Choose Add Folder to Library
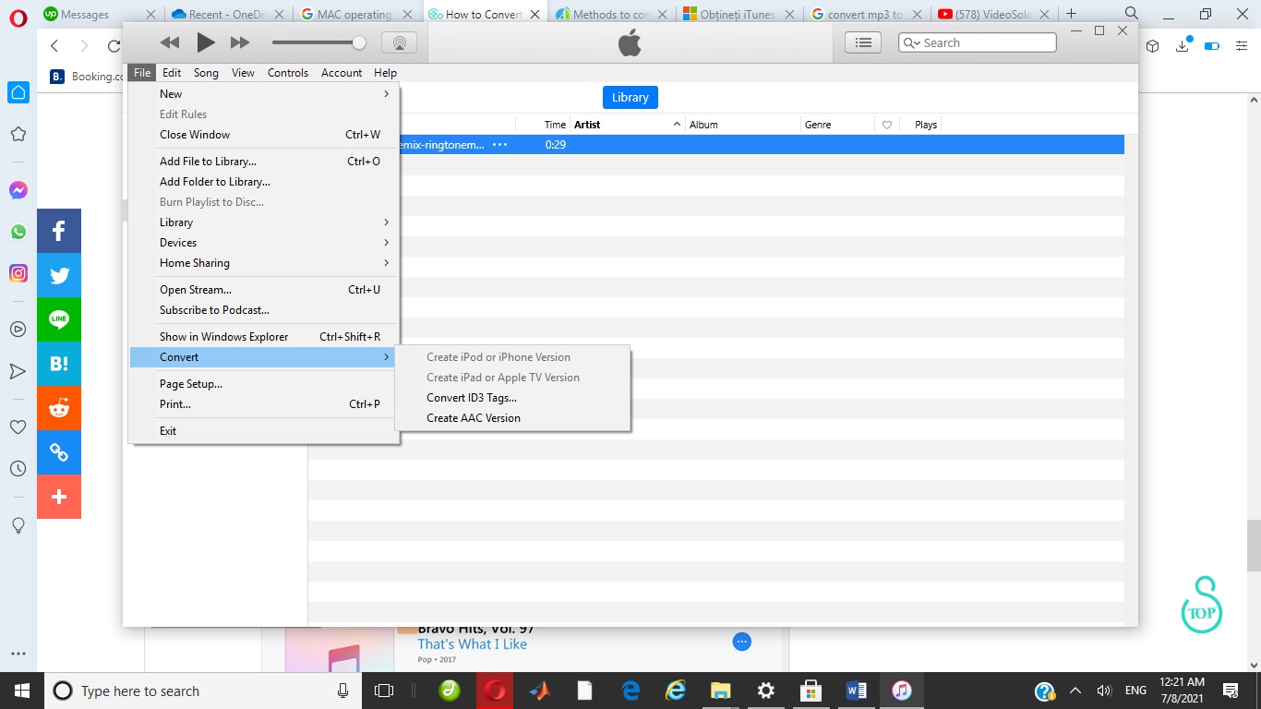Image resolution: width=1261 pixels, height=709 pixels. (x=263, y=182)
